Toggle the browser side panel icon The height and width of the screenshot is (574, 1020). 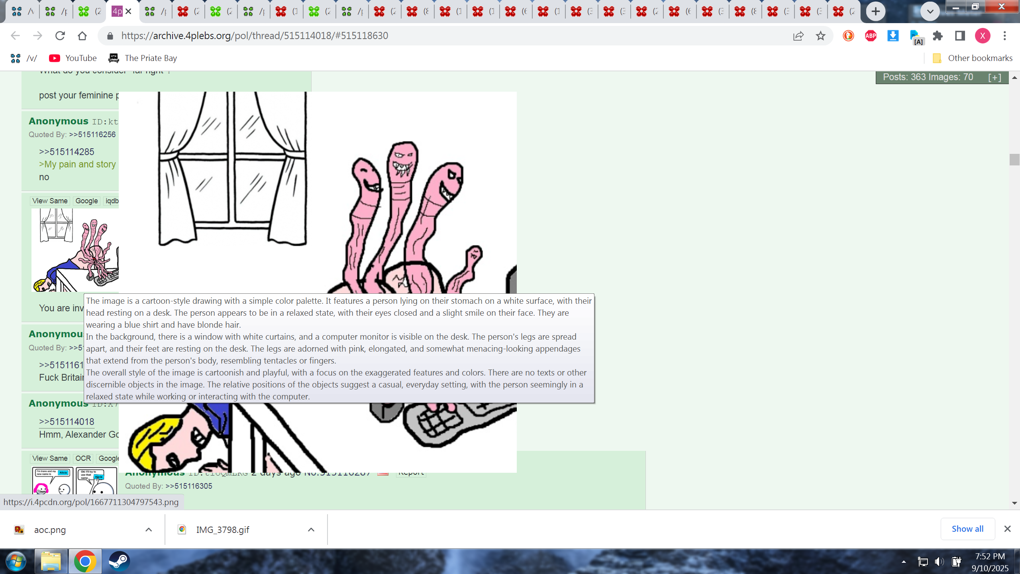click(x=960, y=36)
